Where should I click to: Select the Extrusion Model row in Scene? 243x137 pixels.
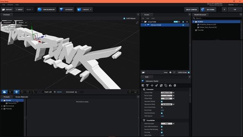coord(164,25)
